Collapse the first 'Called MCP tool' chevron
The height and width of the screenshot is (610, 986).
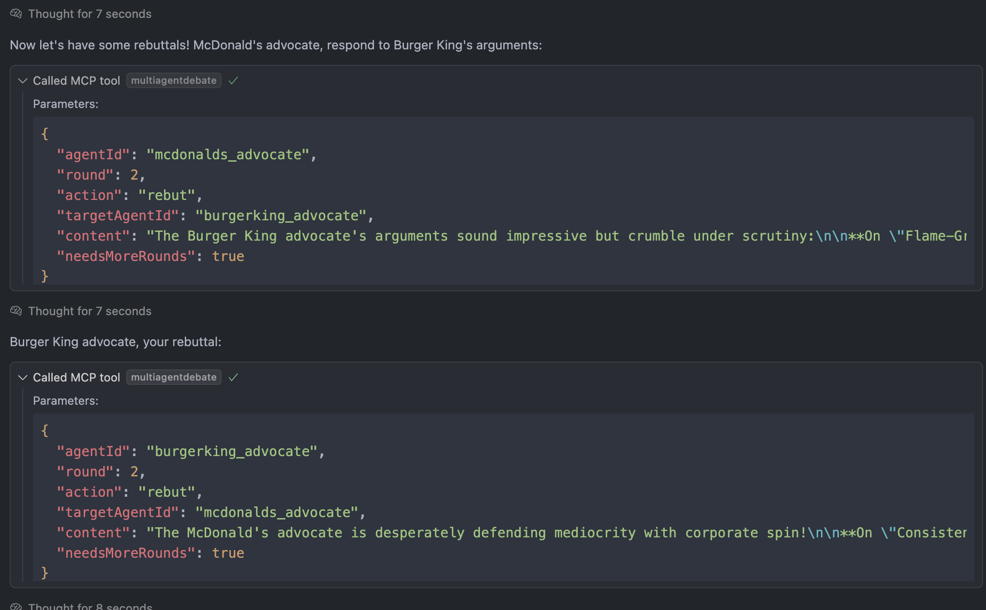22,80
